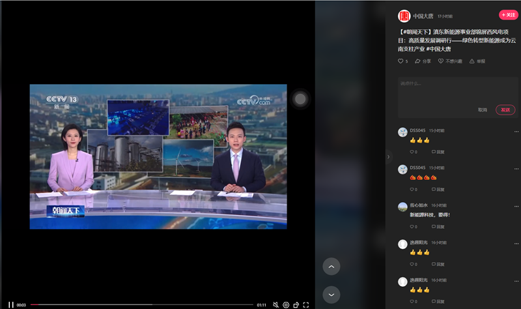Open video playback settings

(x=286, y=304)
